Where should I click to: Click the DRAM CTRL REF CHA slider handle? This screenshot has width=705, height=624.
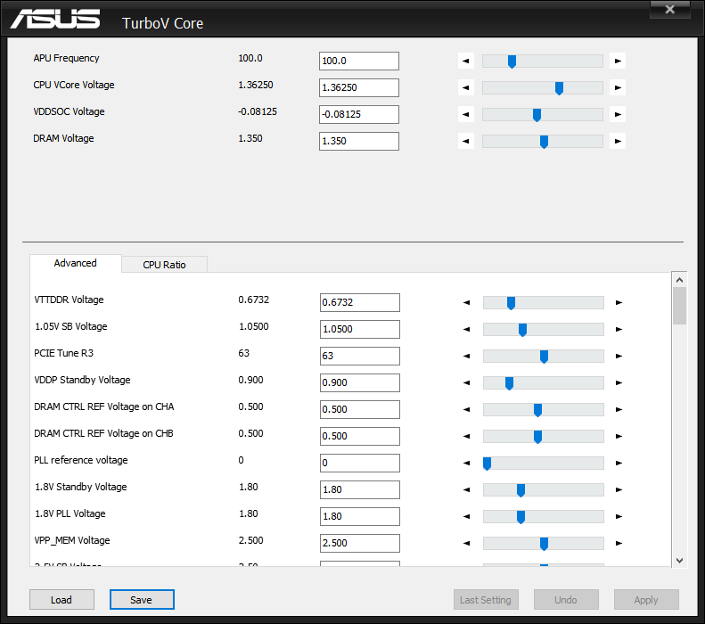[x=537, y=410]
